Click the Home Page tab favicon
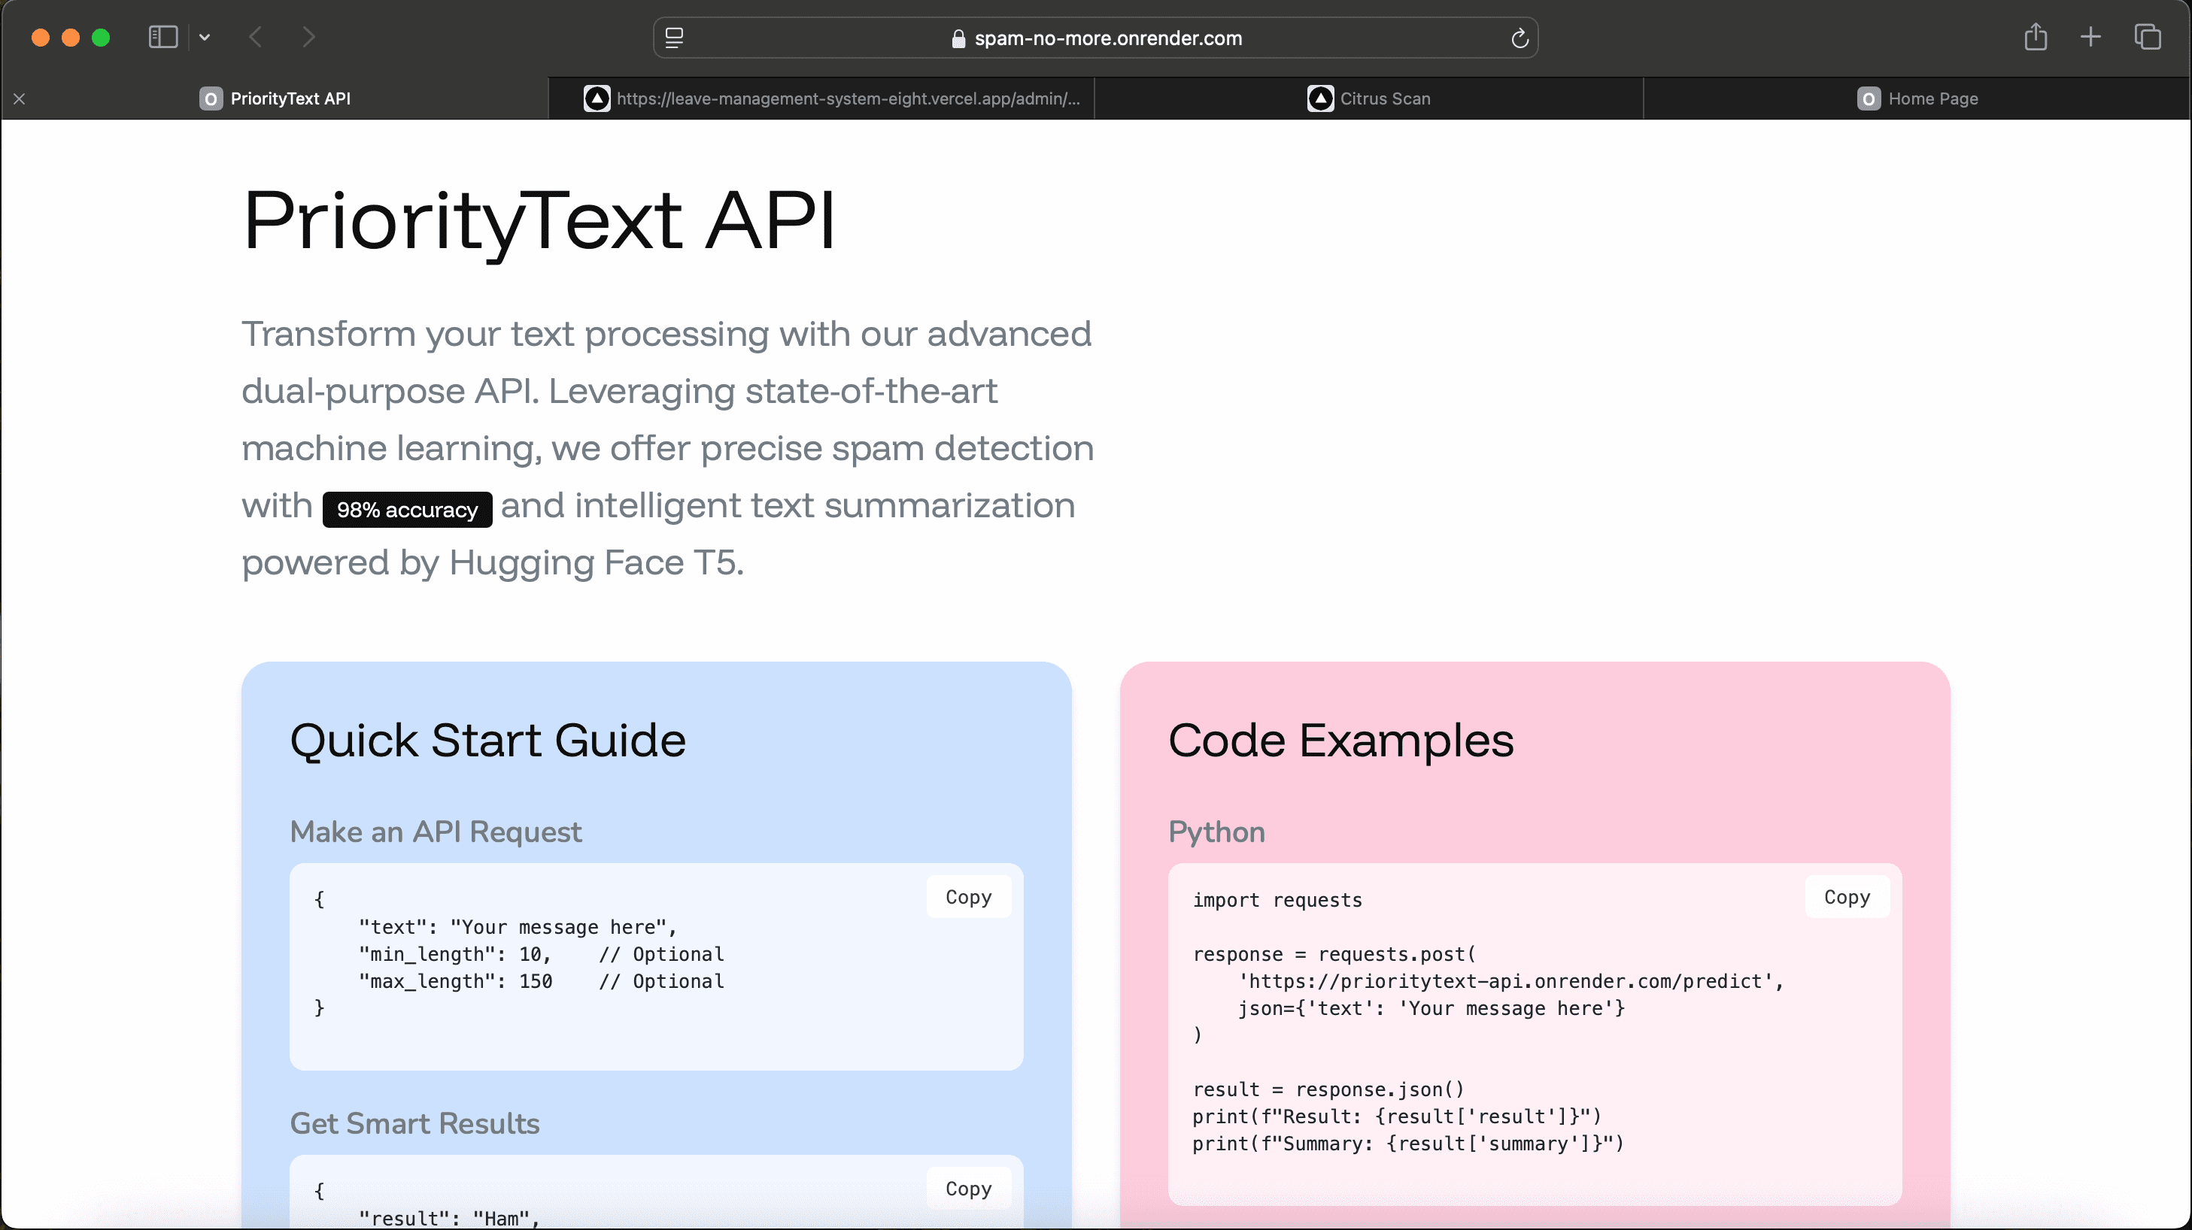The height and width of the screenshot is (1230, 2192). [1869, 98]
